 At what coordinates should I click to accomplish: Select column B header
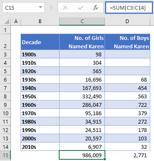tap(40, 21)
